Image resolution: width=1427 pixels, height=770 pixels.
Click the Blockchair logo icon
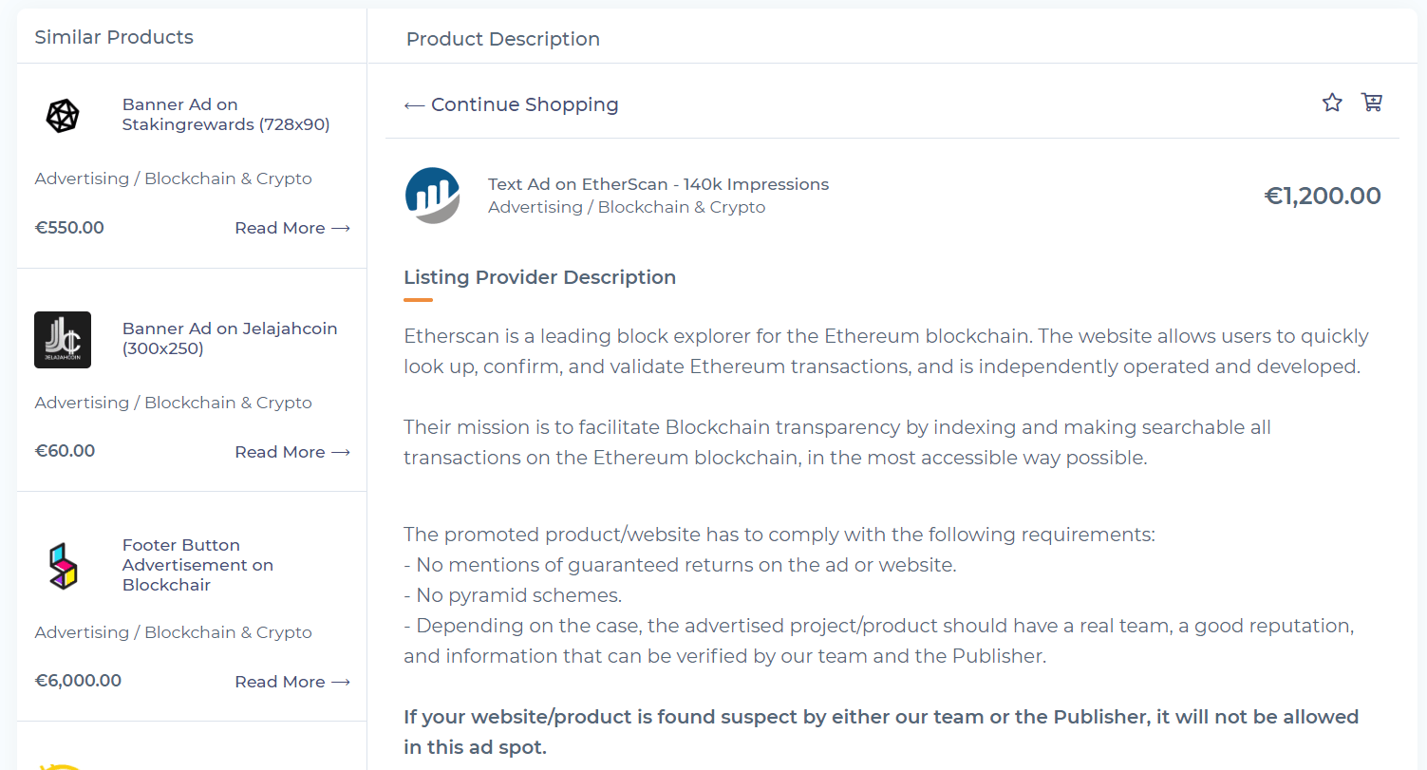[63, 566]
